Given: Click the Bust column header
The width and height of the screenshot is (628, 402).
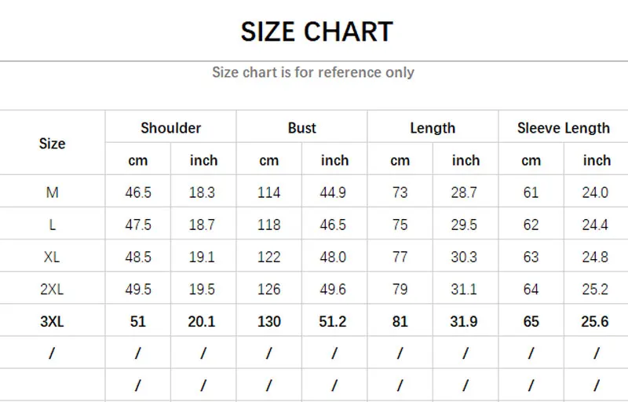Looking at the screenshot, I should 302,128.
